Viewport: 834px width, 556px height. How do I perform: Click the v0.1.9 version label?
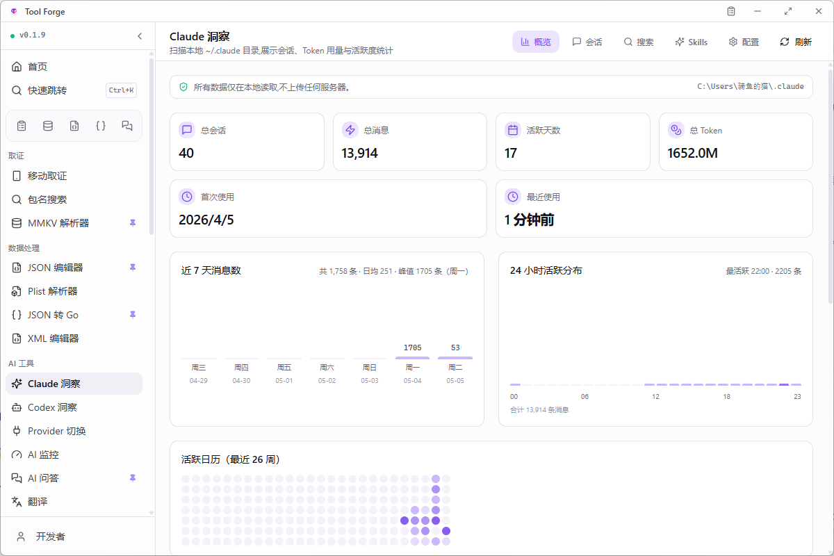(x=32, y=35)
